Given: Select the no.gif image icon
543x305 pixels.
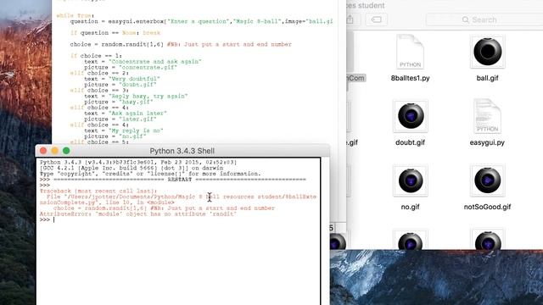Looking at the screenshot, I should pos(411,180).
